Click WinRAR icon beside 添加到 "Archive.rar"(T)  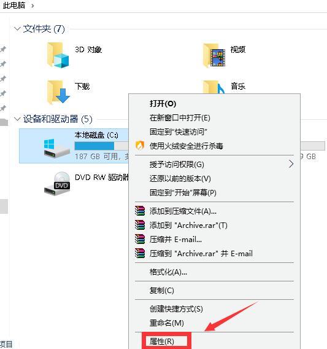[x=140, y=225]
